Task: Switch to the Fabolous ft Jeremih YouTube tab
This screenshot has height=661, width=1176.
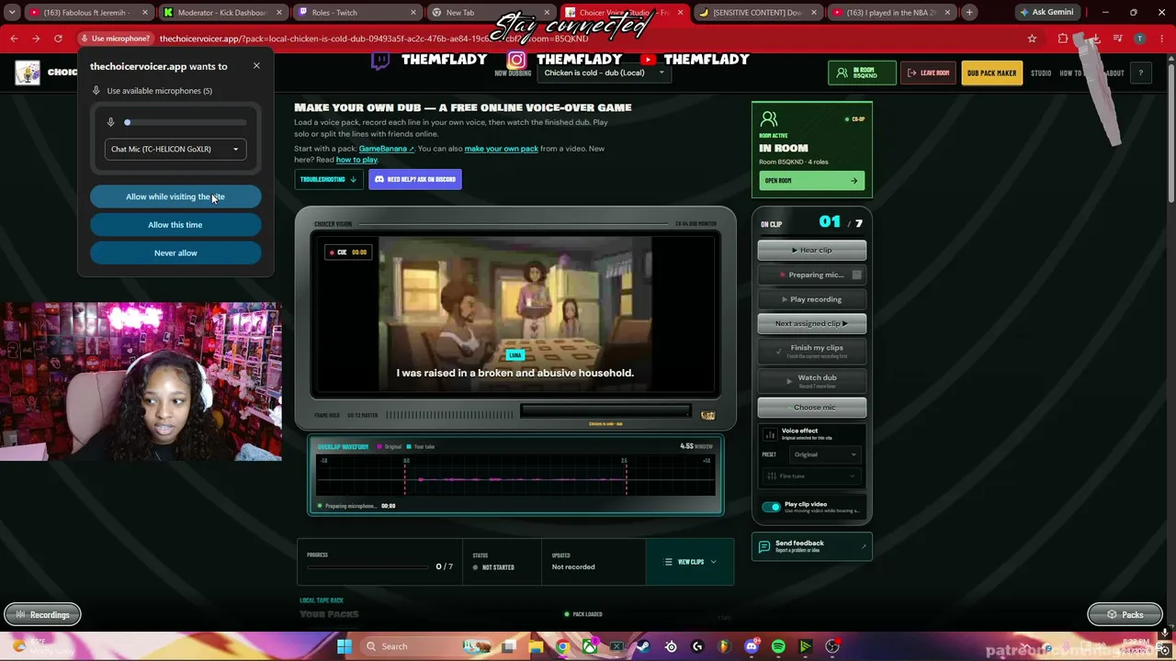Action: point(89,12)
